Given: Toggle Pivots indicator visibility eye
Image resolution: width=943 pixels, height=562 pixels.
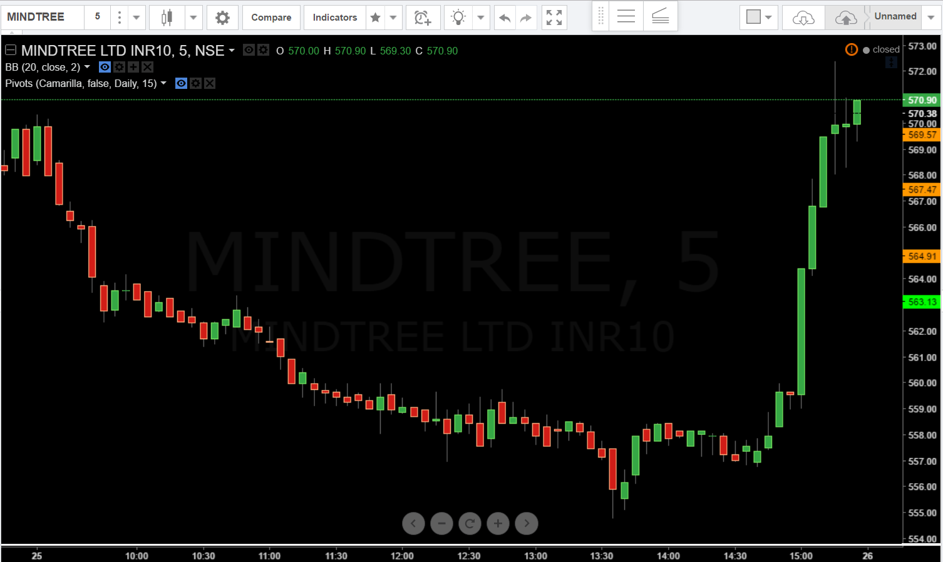Looking at the screenshot, I should tap(181, 83).
